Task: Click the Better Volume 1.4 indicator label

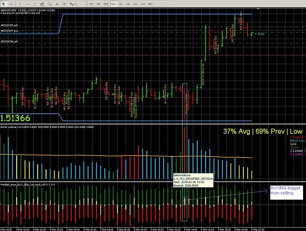Action: (47, 127)
